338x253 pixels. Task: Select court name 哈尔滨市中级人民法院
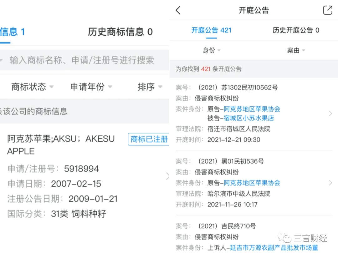pos(239,194)
